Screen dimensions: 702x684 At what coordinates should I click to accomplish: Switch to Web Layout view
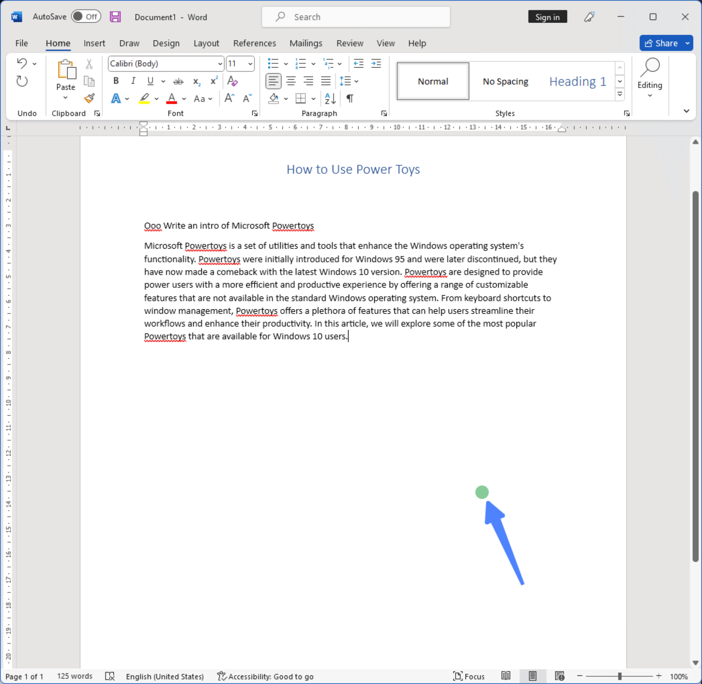pos(559,676)
